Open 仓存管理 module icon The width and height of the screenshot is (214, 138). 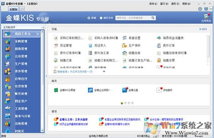(x=8, y=56)
